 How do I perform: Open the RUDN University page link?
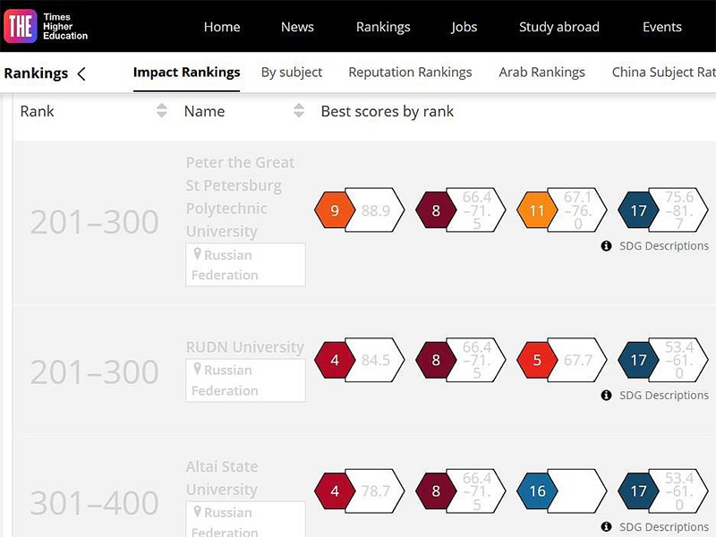pos(244,346)
